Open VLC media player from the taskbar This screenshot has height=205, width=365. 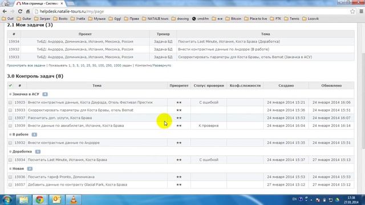click(x=74, y=200)
